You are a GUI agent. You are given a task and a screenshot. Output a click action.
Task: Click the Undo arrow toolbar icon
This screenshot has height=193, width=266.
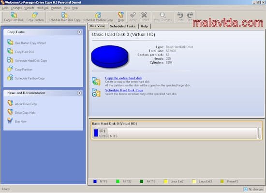[x=180, y=15]
